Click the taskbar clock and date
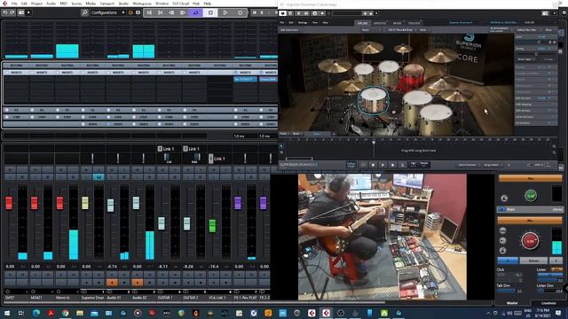The width and height of the screenshot is (568, 319). 542,313
